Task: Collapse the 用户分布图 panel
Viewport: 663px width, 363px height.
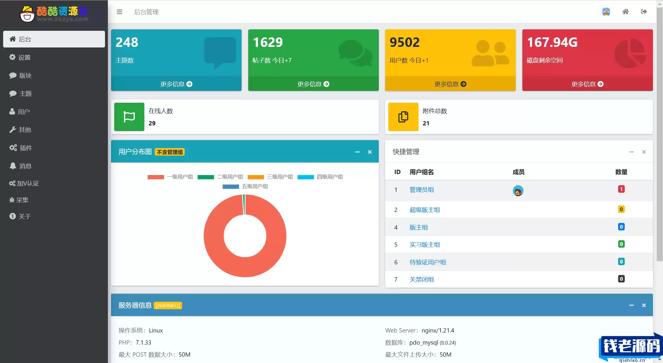Action: coord(357,152)
